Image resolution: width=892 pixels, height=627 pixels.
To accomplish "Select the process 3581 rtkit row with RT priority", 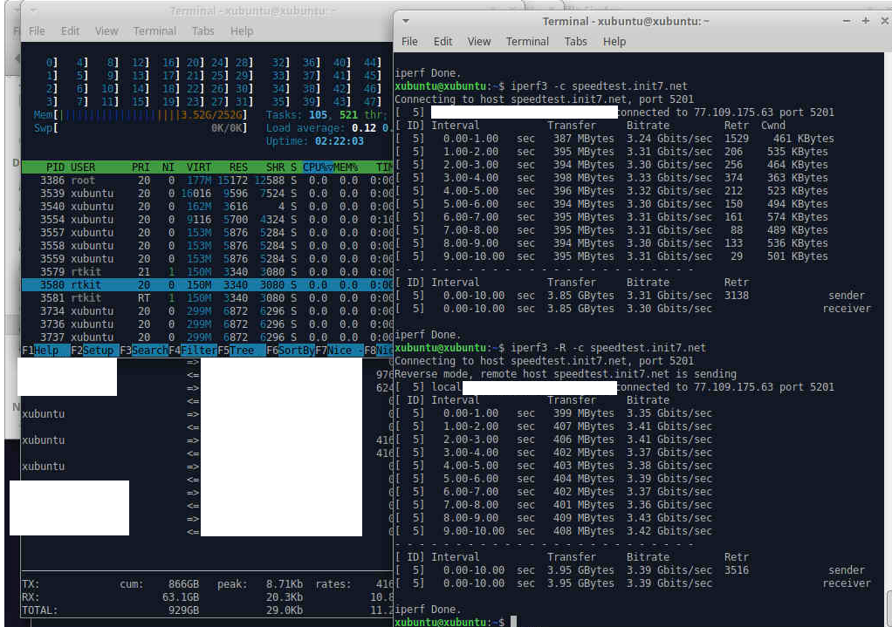I will [207, 298].
